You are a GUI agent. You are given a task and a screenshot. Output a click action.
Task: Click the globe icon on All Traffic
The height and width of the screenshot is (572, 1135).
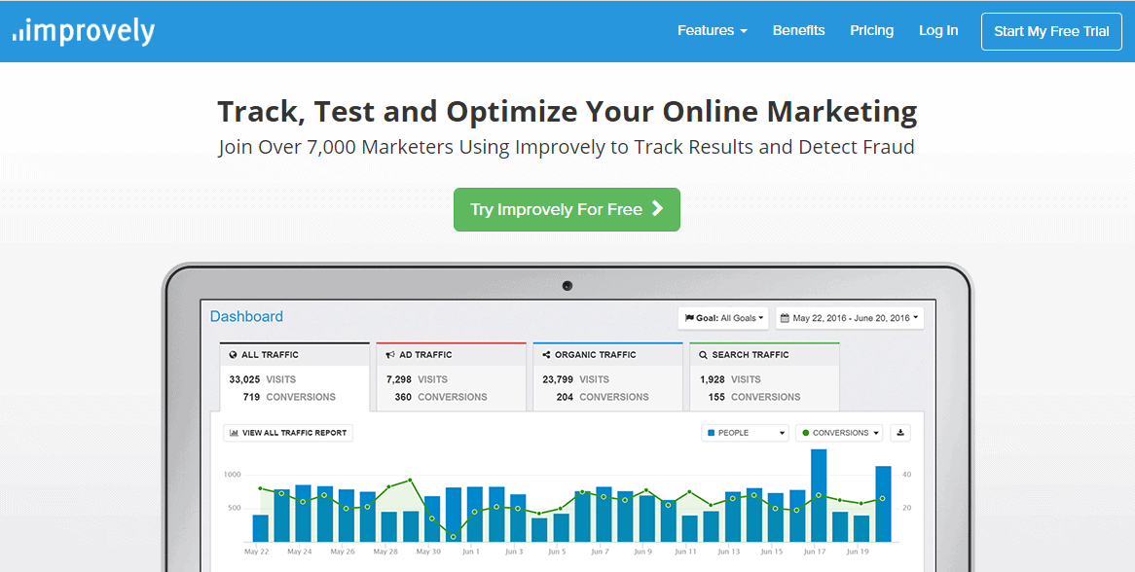click(x=233, y=355)
